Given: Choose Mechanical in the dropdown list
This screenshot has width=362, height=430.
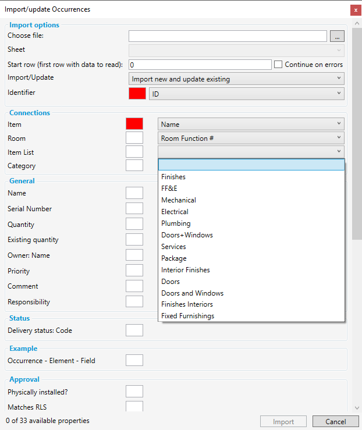Looking at the screenshot, I should click(x=178, y=200).
